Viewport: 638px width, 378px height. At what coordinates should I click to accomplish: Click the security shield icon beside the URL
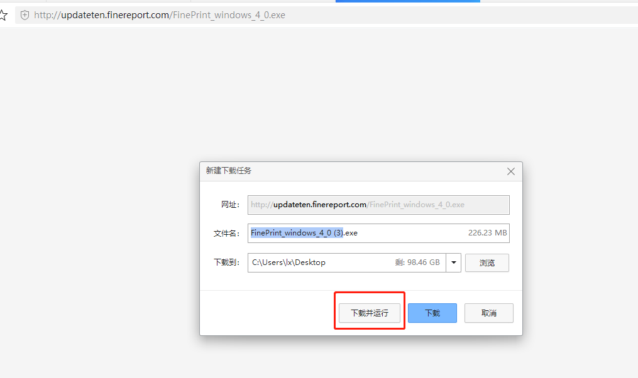point(25,15)
